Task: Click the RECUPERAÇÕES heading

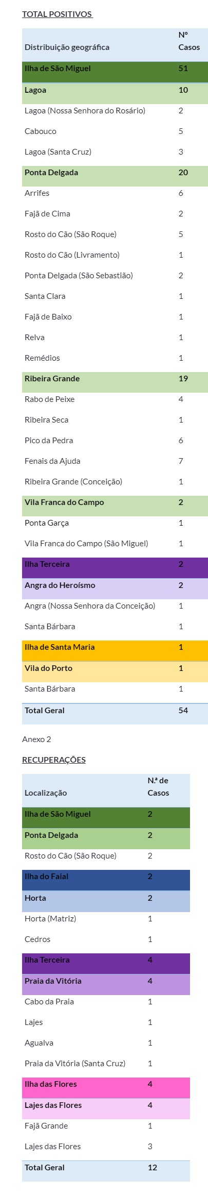Action: tap(54, 760)
